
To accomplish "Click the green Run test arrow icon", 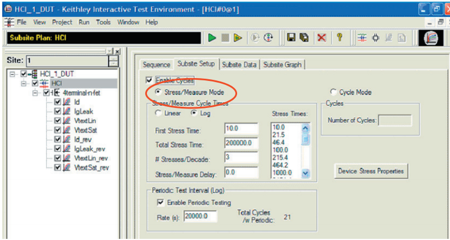I will [x=212, y=38].
